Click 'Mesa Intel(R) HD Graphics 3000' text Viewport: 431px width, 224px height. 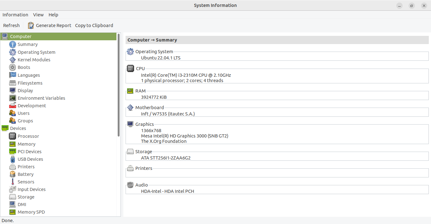185,136
